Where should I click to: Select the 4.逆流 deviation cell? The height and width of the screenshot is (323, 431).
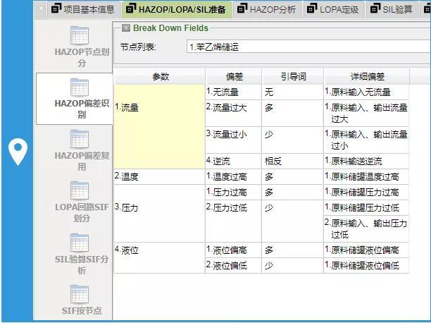coord(232,161)
